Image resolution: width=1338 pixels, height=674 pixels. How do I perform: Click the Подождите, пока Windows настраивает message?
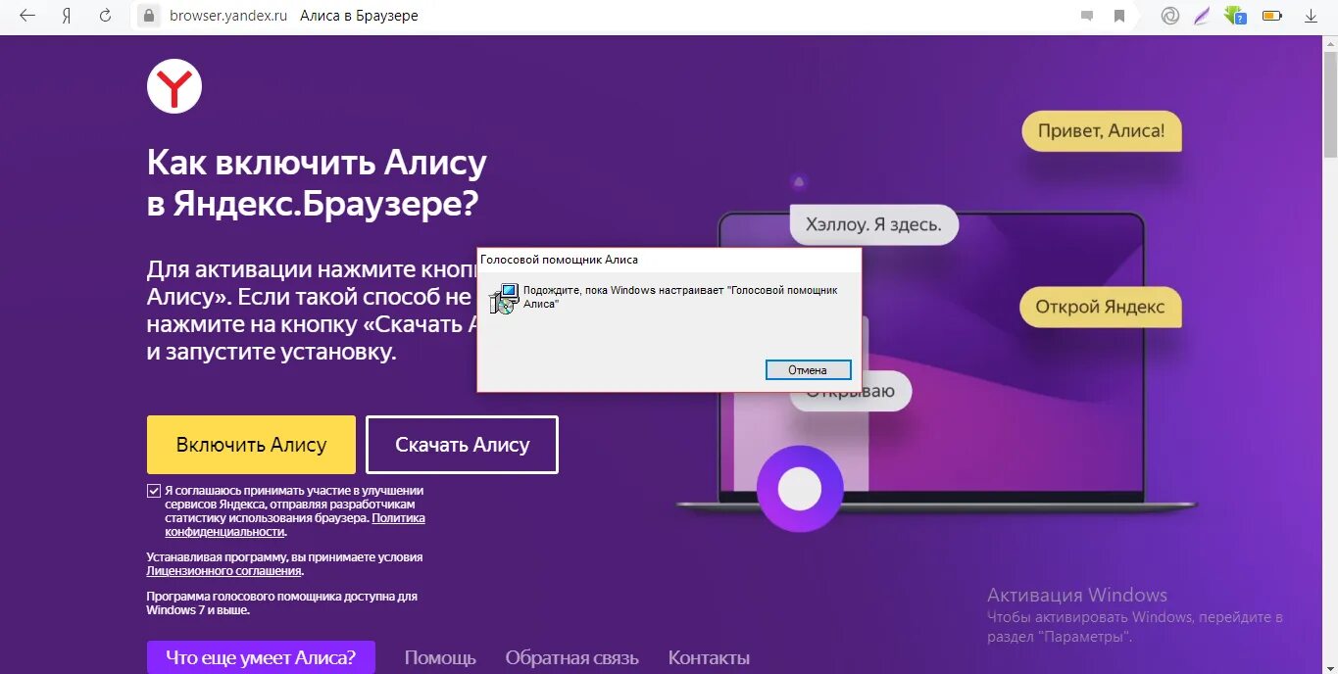click(680, 297)
